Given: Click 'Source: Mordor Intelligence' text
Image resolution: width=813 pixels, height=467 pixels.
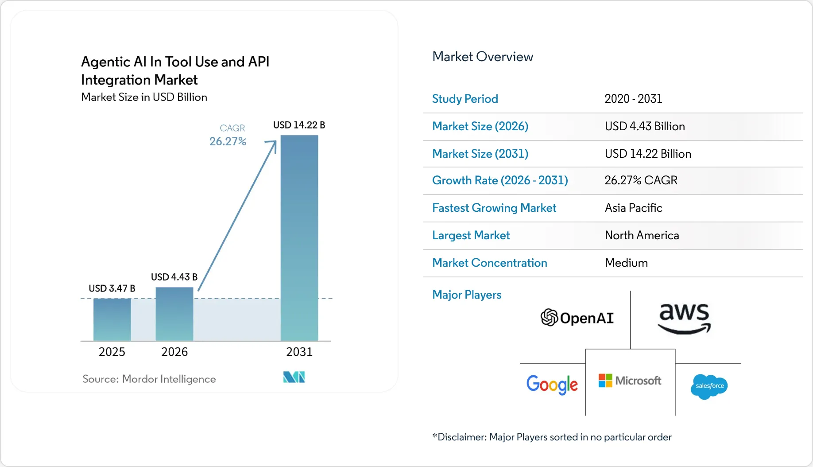Looking at the screenshot, I should pyautogui.click(x=149, y=379).
